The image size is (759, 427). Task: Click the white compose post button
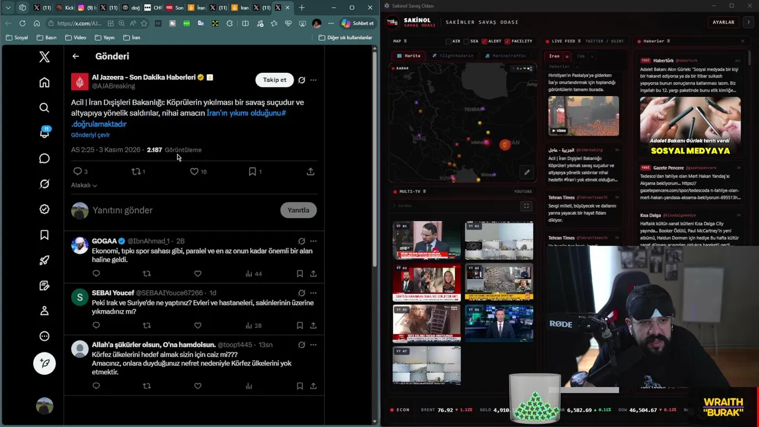[44, 363]
